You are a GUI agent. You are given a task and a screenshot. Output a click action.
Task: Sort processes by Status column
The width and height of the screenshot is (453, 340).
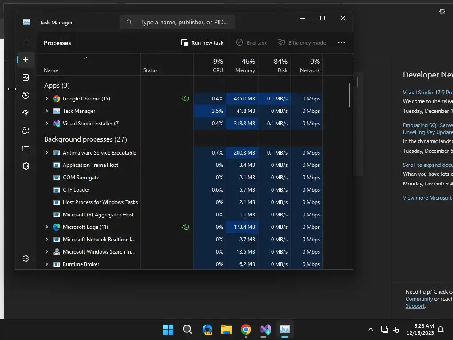(x=167, y=65)
